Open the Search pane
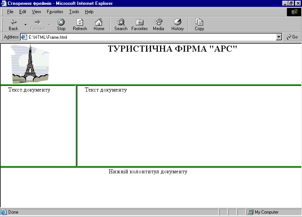The height and width of the screenshot is (217, 302). (x=121, y=24)
